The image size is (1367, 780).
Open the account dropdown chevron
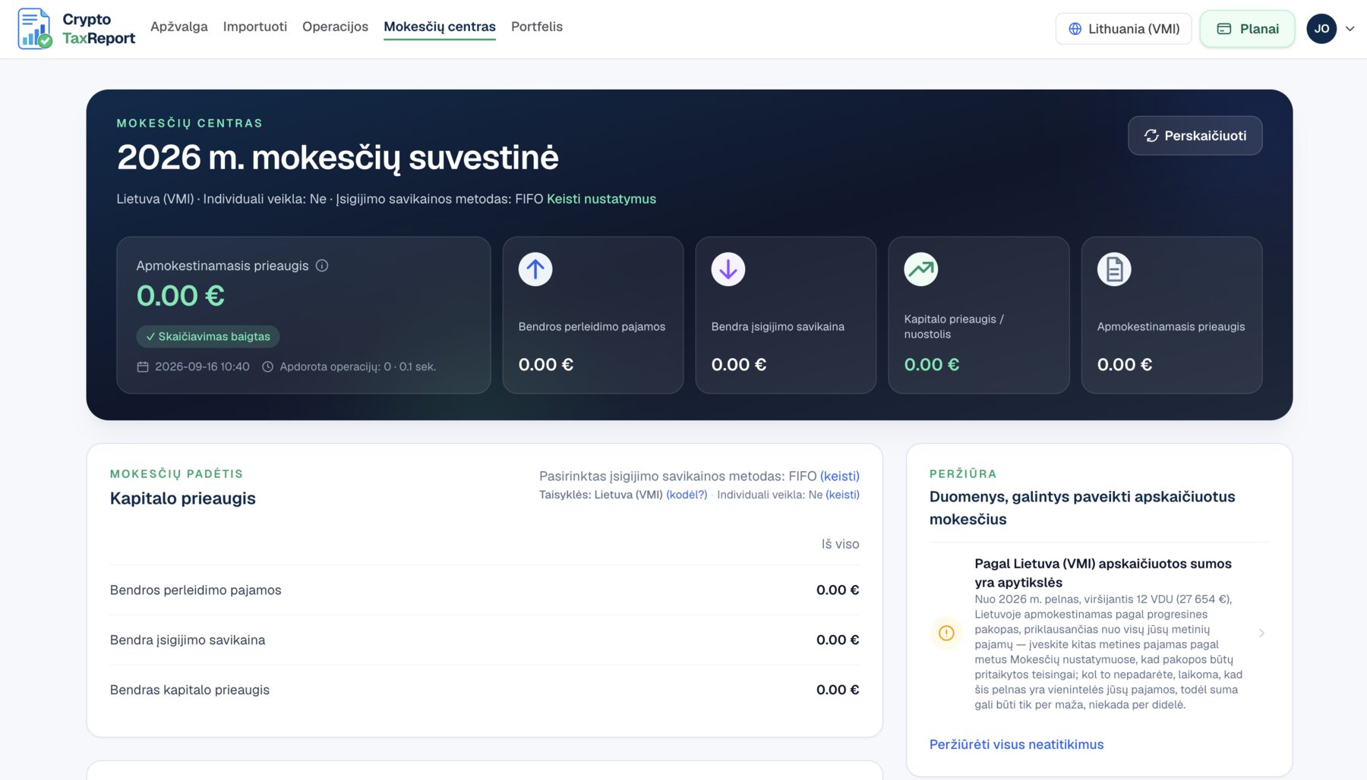click(1350, 29)
